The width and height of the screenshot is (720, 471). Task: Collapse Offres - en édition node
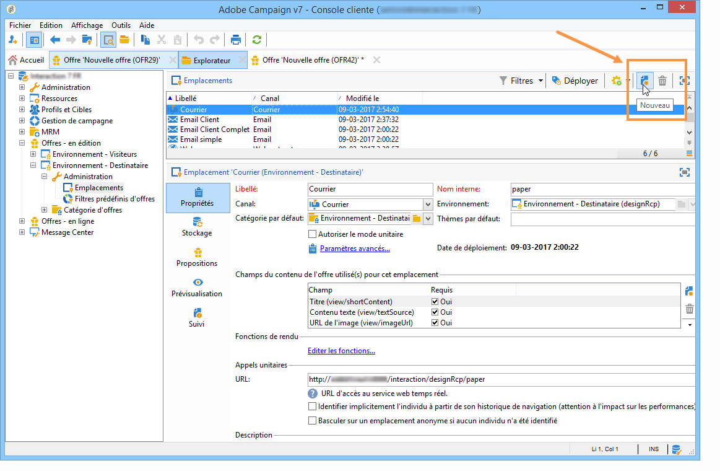click(x=22, y=143)
